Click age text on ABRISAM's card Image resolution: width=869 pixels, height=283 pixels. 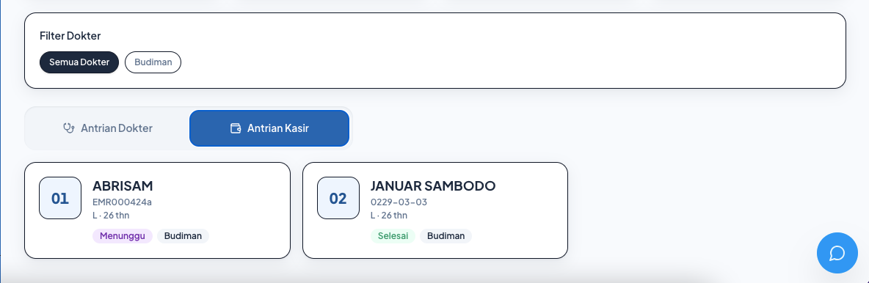click(x=111, y=216)
